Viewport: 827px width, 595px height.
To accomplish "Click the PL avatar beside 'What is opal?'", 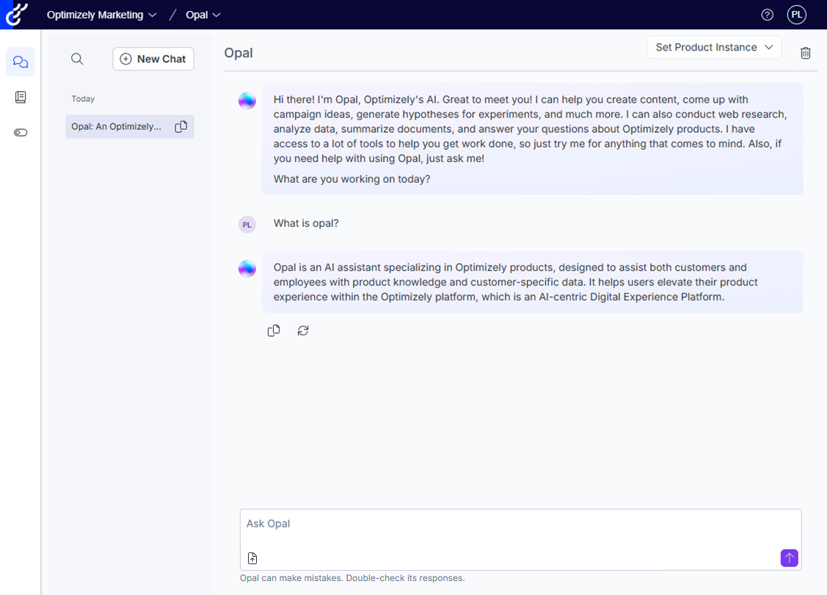I will (x=247, y=225).
